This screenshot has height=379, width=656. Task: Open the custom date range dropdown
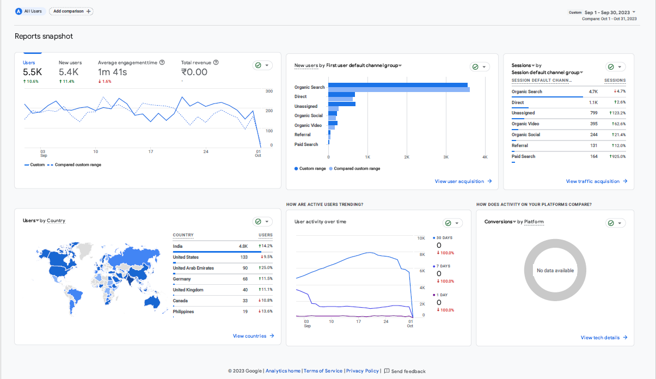(634, 12)
